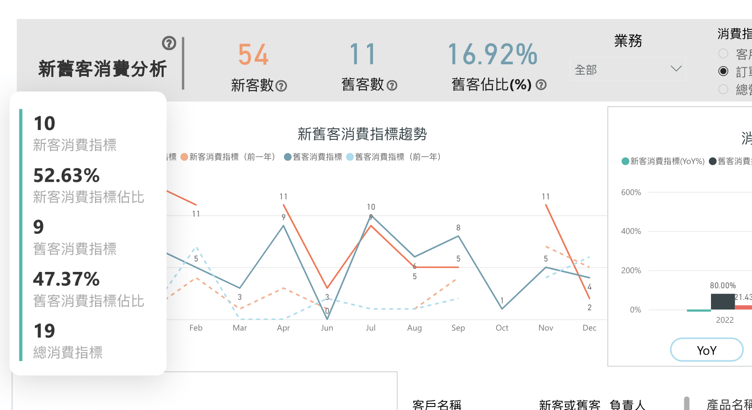Screen dimensions: 752x410
Task: Select the checked radio option starting with 訂
Action: 723,71
